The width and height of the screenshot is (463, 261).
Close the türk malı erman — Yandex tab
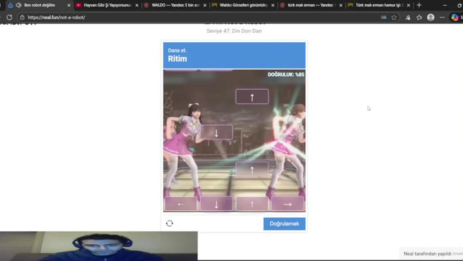click(341, 5)
